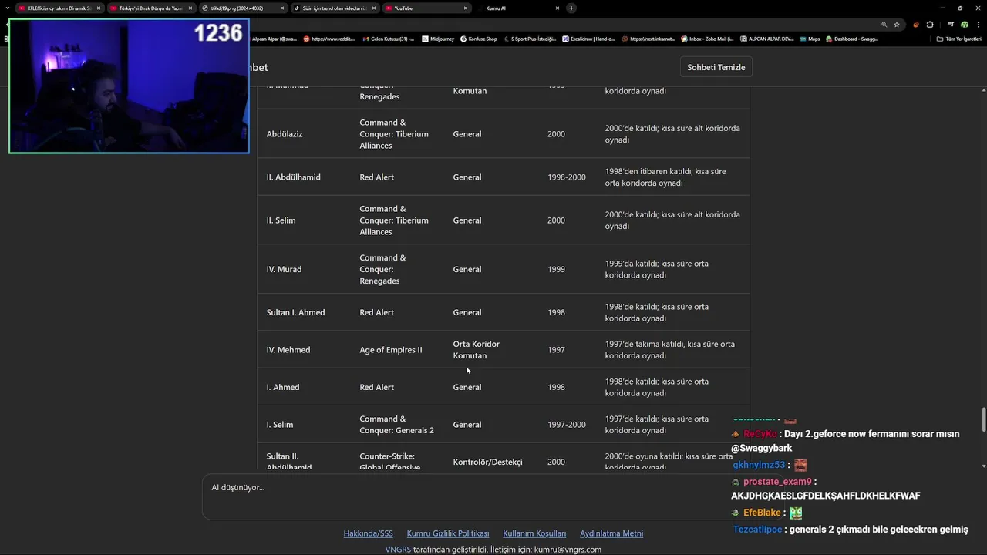
Task: Click the orange extension icon in toolbar
Action: 916,25
